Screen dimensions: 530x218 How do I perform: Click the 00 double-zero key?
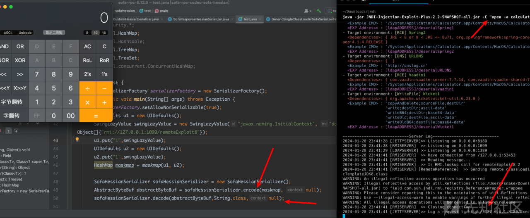[71, 116]
